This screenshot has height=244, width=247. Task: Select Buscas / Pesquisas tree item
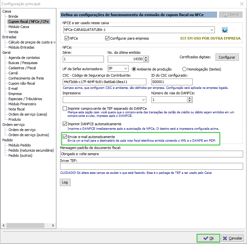(x=23, y=63)
